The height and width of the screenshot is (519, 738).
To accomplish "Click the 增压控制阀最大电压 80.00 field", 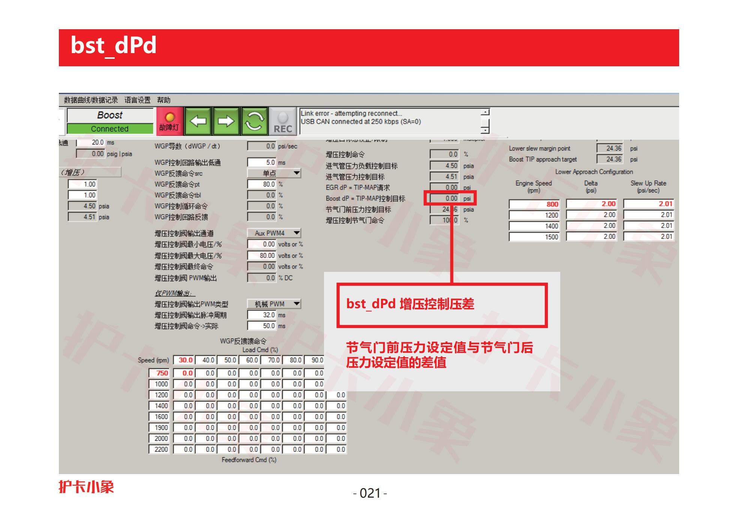I will (x=262, y=255).
